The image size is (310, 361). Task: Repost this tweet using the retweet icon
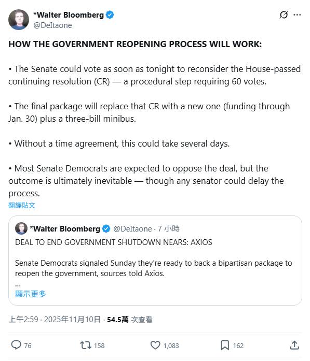point(86,345)
